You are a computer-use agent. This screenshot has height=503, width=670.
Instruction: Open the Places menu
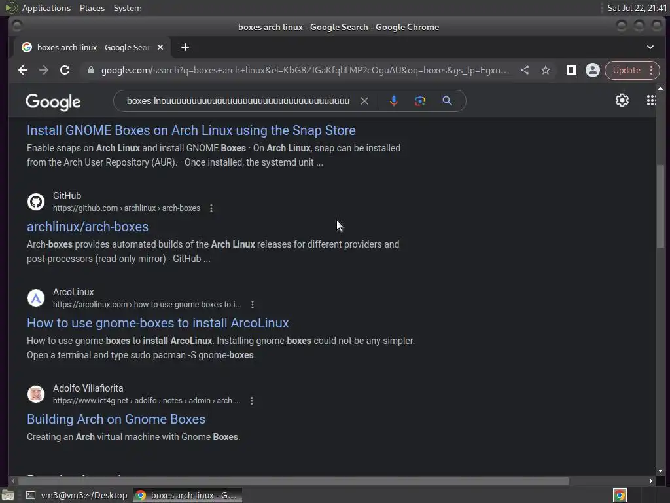(x=92, y=8)
